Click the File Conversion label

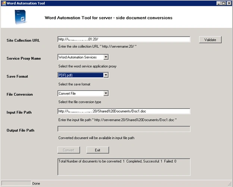20,94
